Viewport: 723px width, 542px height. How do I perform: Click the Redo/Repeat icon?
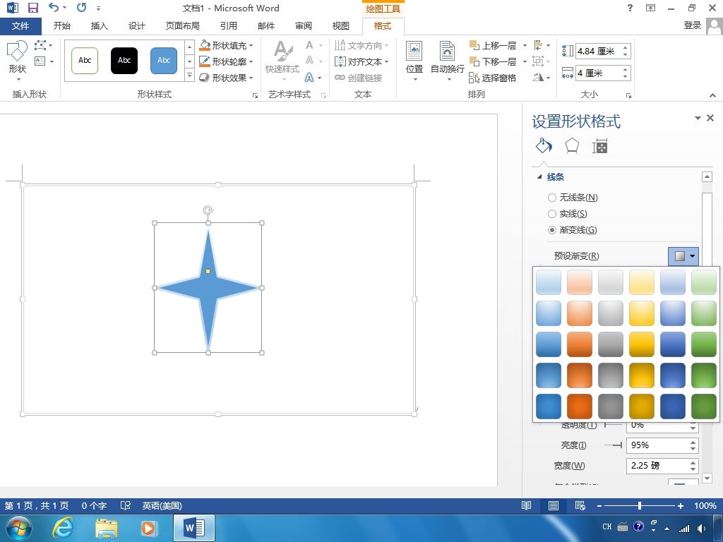coord(82,7)
